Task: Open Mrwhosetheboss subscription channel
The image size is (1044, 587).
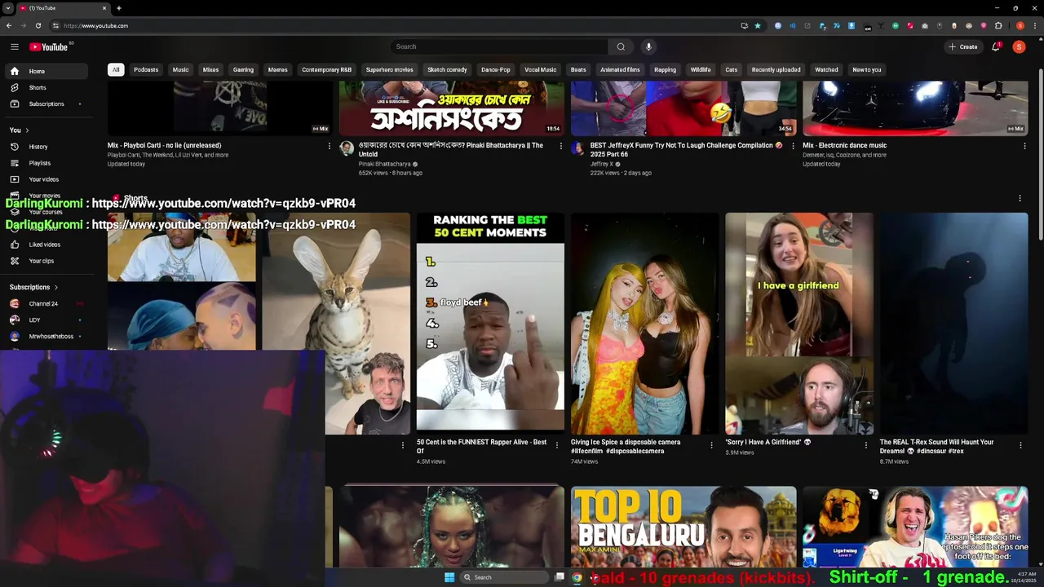Action: [x=45, y=336]
